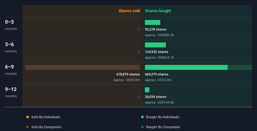This screenshot has width=257, height=131.
Task: Click the small green bar for 9–12 months
Action: point(147,90)
